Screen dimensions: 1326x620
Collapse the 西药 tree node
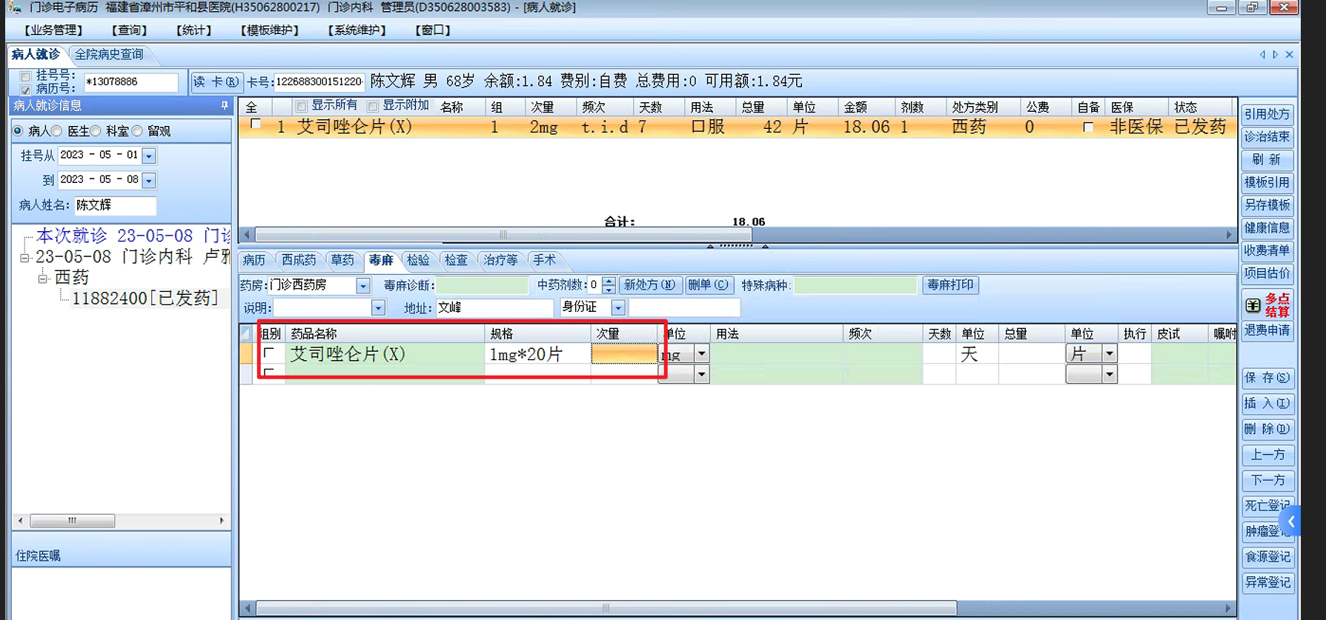(x=44, y=279)
